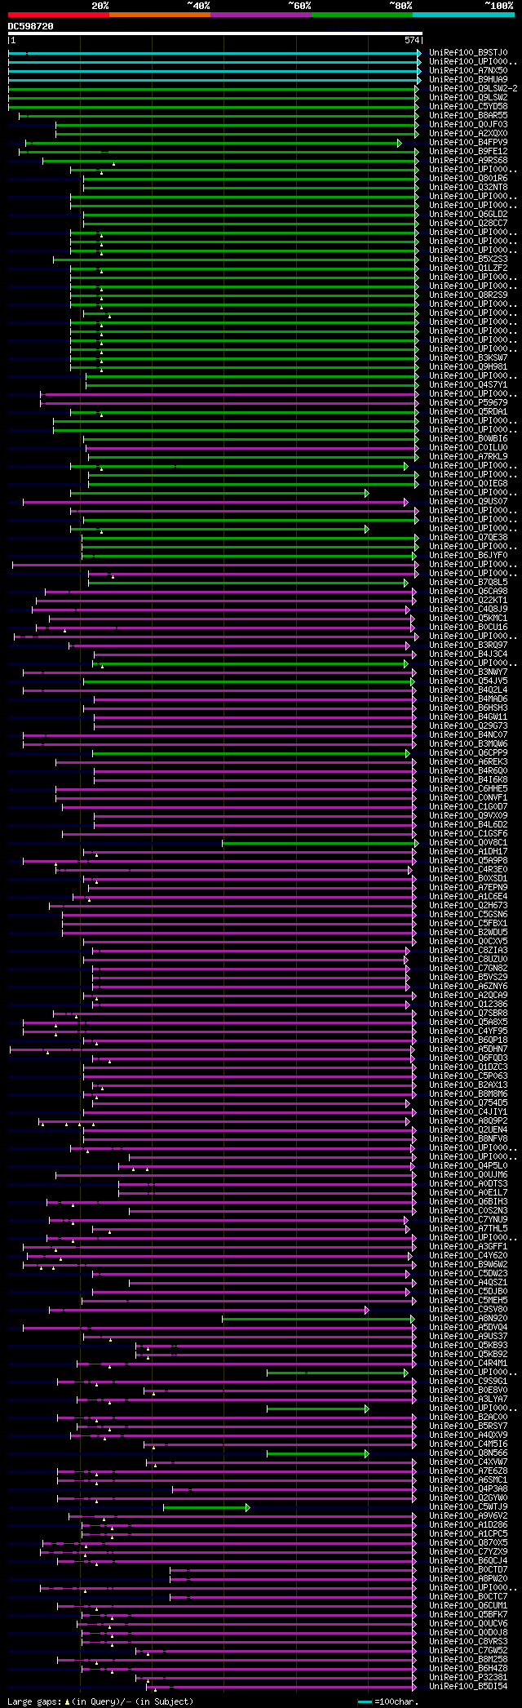Click hit name UniRef100_A1DH17
Screen dimensions: 522x1708
click(468, 852)
